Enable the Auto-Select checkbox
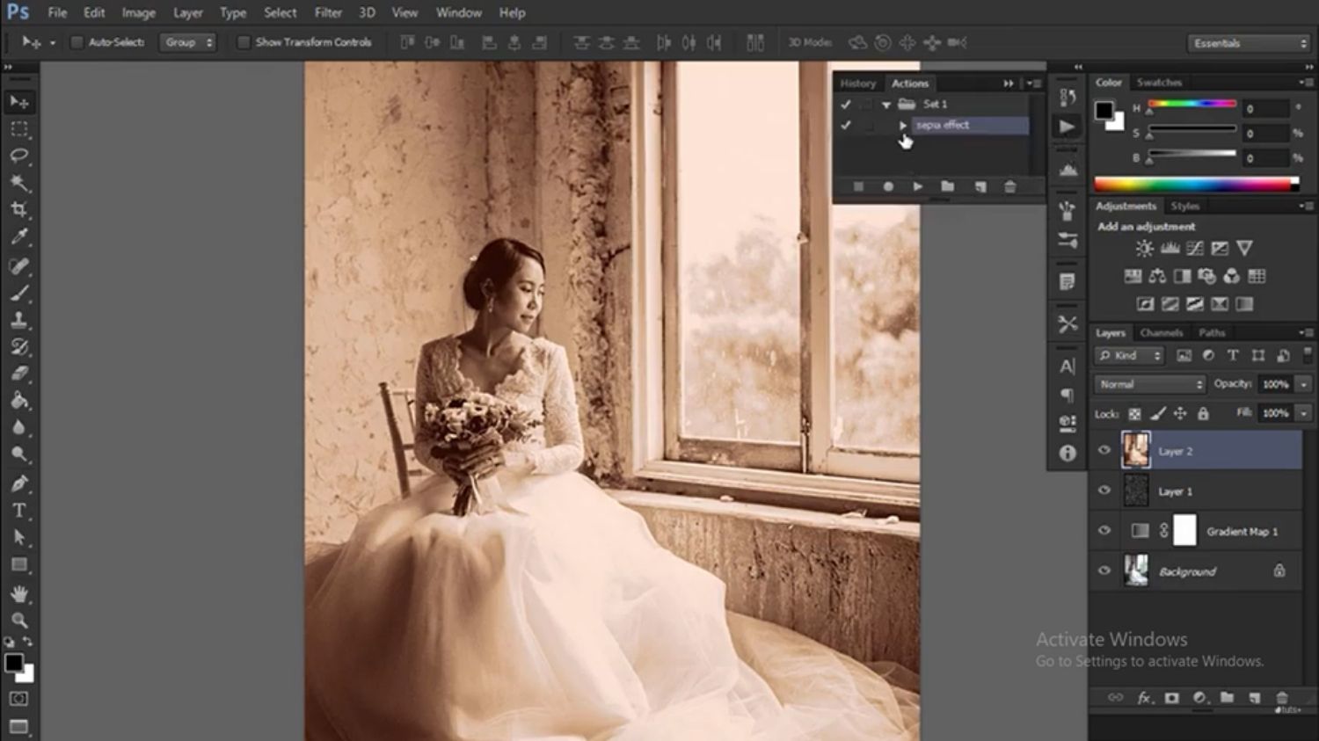The height and width of the screenshot is (741, 1319). [77, 42]
